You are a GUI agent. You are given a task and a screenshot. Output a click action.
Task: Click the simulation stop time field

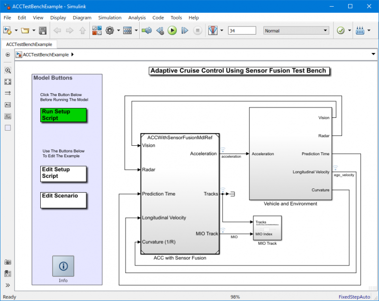point(242,31)
